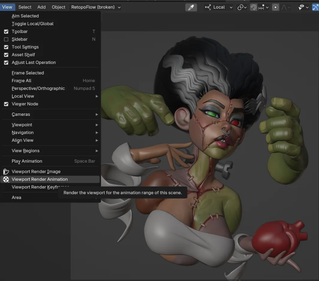The height and width of the screenshot is (281, 319).
Task: Choose Toggle Local/Global
Action: (x=50, y=24)
